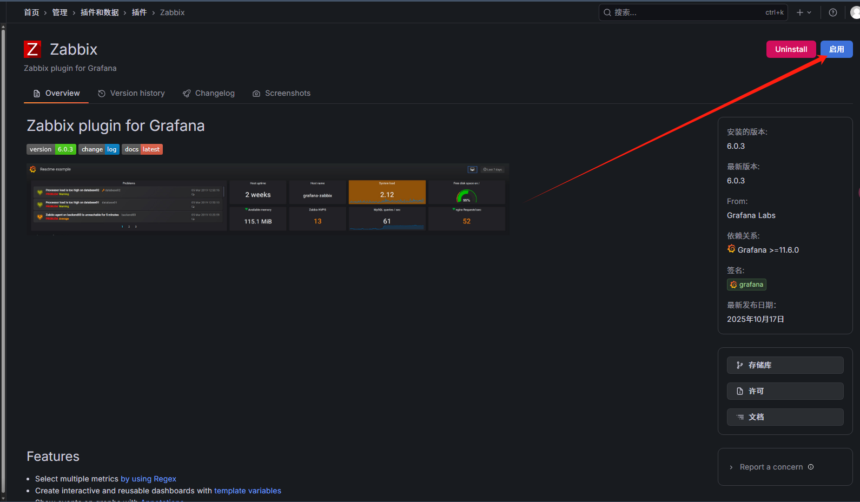860x502 pixels.
Task: Focus the 搜索 search input field
Action: pos(693,12)
